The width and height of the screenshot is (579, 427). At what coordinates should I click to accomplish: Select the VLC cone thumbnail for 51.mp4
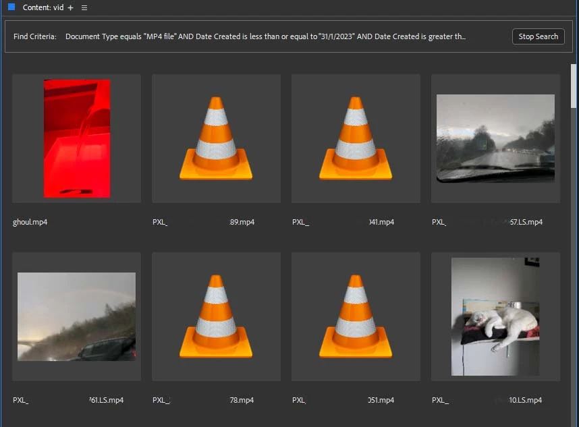(356, 316)
